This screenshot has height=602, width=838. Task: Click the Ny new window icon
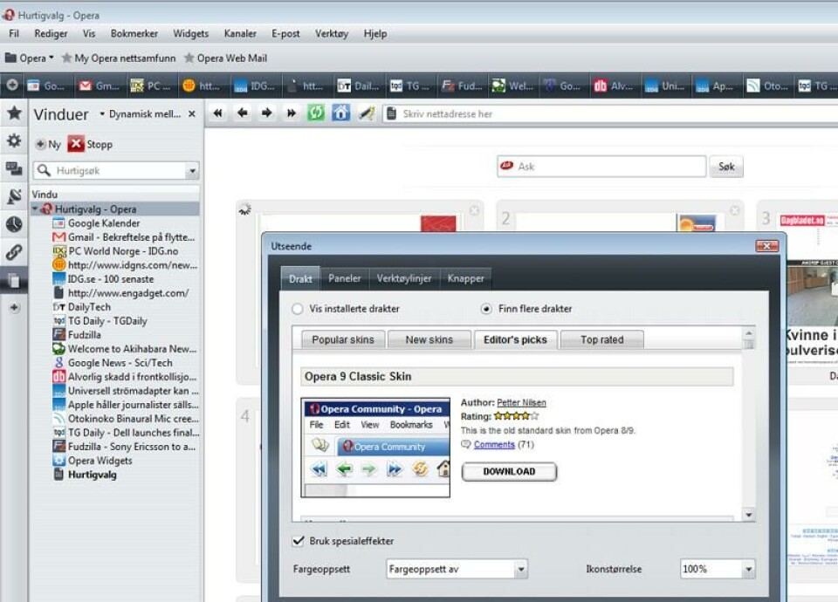[x=41, y=144]
